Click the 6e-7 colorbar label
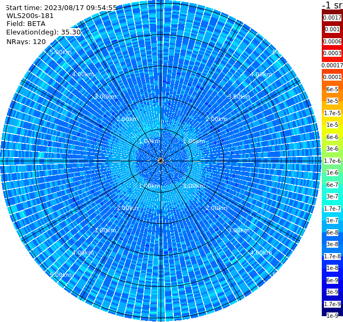The image size is (343, 322). click(332, 185)
